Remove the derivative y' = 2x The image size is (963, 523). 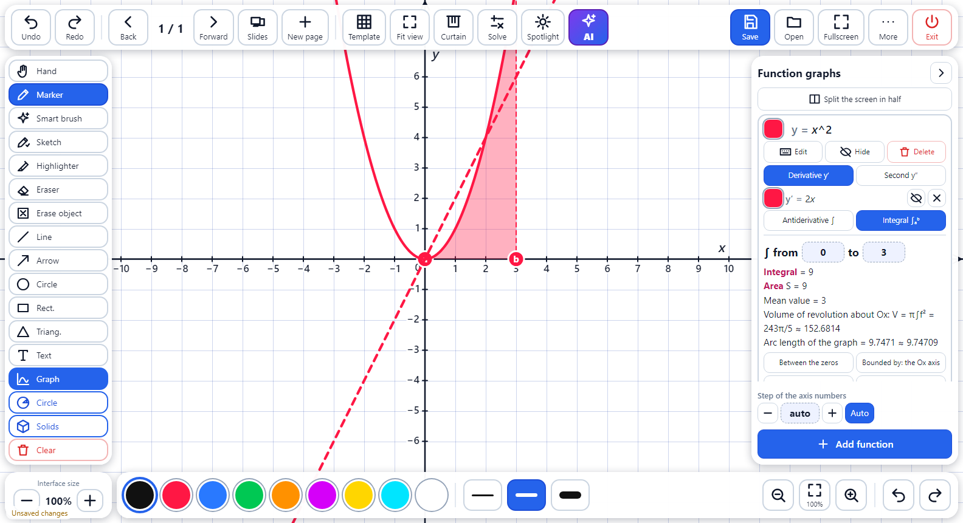tap(937, 198)
